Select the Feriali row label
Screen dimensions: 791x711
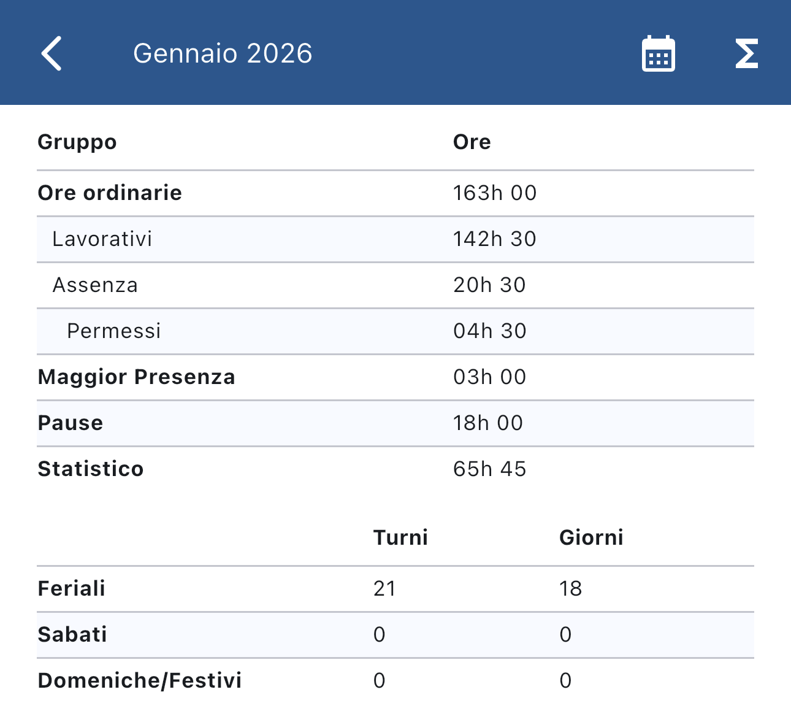[72, 589]
